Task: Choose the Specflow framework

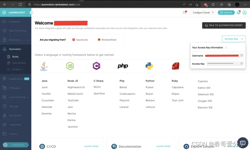Action: (x=99, y=94)
